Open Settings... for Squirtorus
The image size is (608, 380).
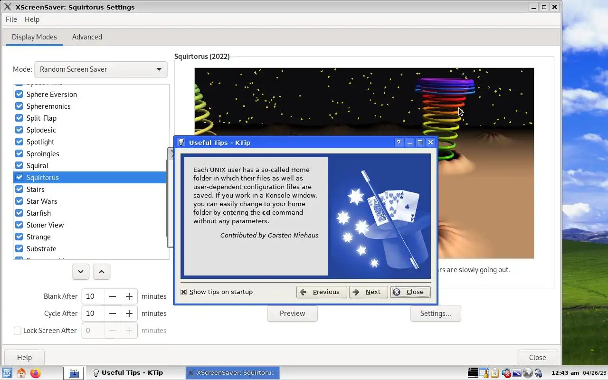436,313
